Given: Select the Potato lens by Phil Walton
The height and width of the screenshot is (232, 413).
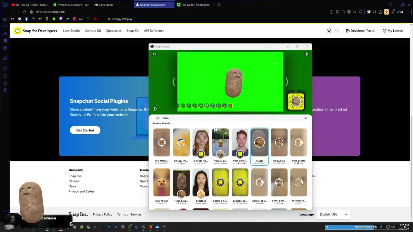Looking at the screenshot, I should pos(259,147).
